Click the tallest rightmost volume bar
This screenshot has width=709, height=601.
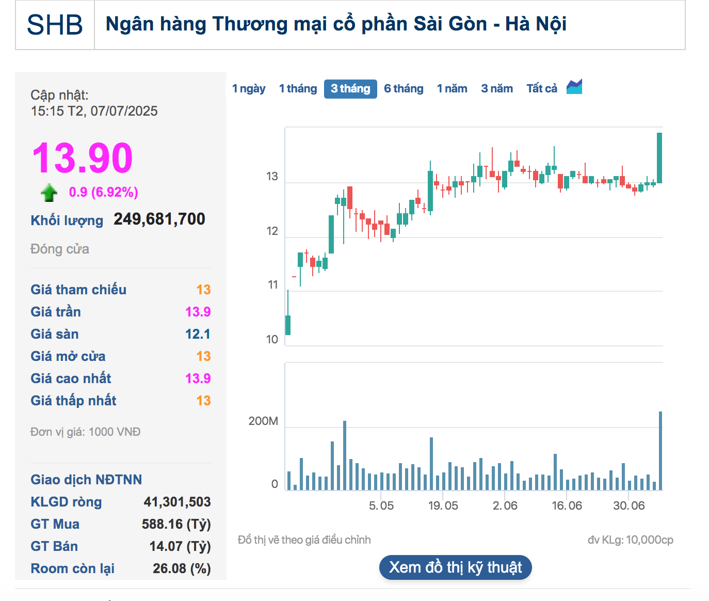point(660,451)
